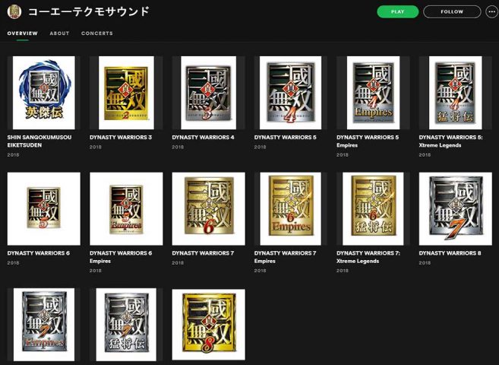Screen dimensions: 499x365
Task: Click the DYNASTY WARRIORS 5: Xtreme Legends title
Action: [x=450, y=141]
